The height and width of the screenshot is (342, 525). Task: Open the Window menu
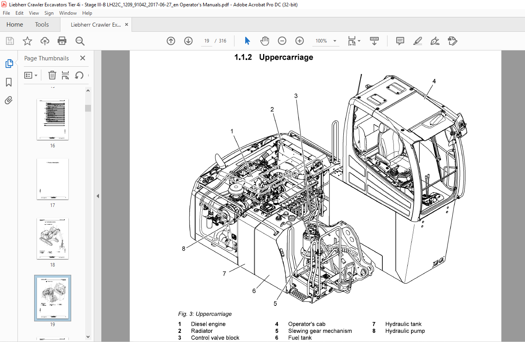pos(68,13)
